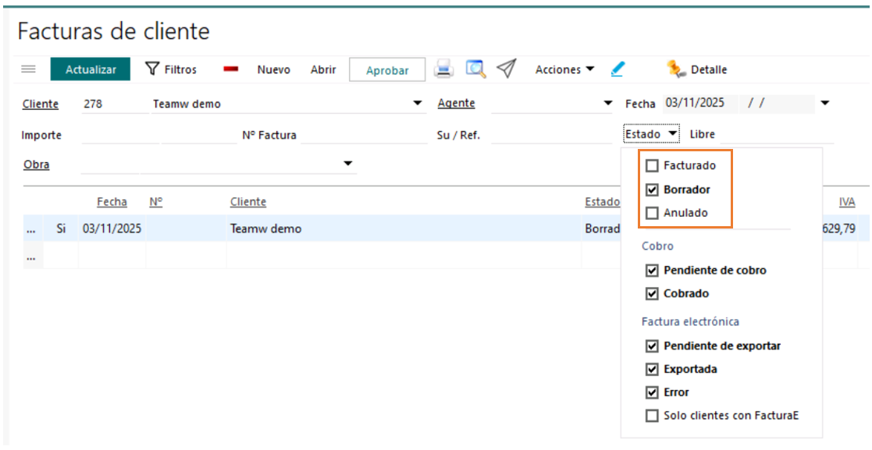The width and height of the screenshot is (872, 450).
Task: Enable the Facturado checkbox
Action: [x=653, y=165]
